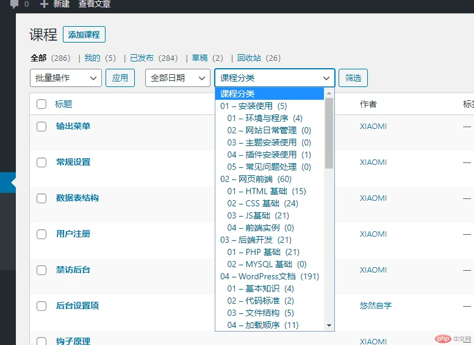Select 02 – CSS 基础 (24) option
The height and width of the screenshot is (345, 474).
tap(270, 203)
